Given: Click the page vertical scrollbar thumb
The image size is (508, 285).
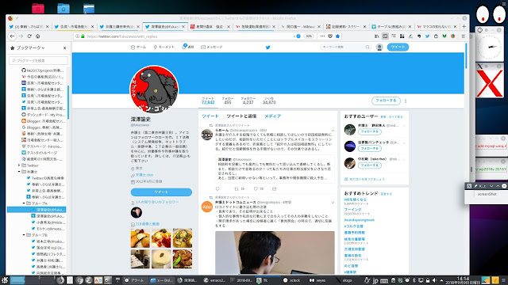Looking at the screenshot, I should tap(467, 55).
